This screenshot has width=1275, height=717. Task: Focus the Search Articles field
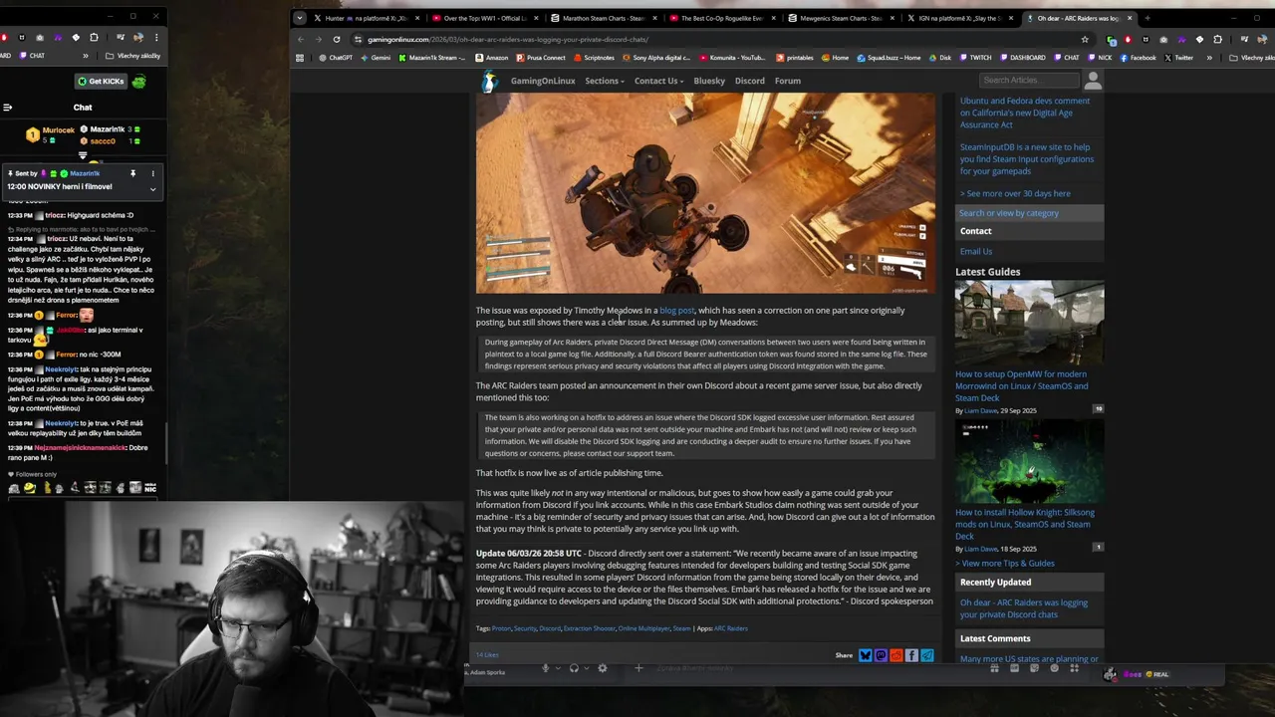pyautogui.click(x=1029, y=80)
